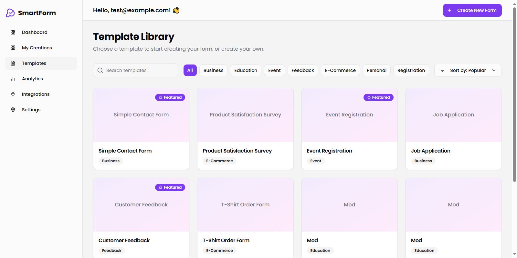Filter templates by Education category
Image resolution: width=517 pixels, height=258 pixels.
pos(246,70)
